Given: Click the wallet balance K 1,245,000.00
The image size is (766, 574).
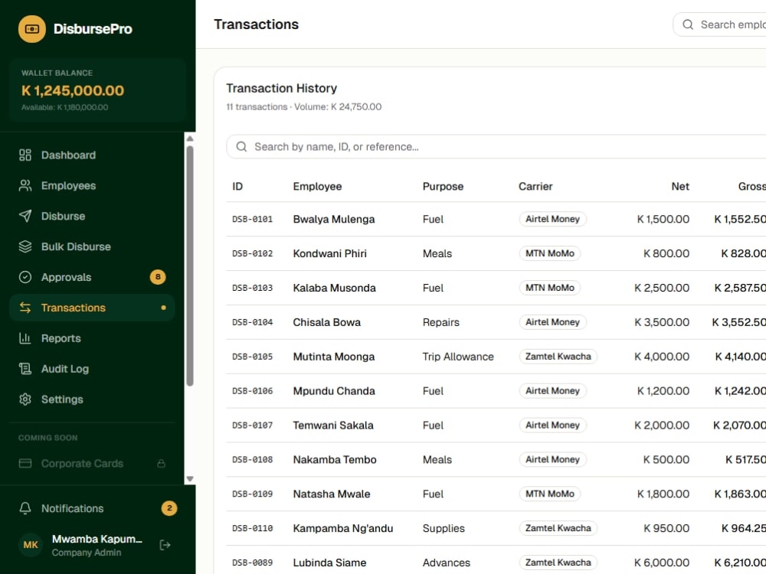Looking at the screenshot, I should [73, 90].
